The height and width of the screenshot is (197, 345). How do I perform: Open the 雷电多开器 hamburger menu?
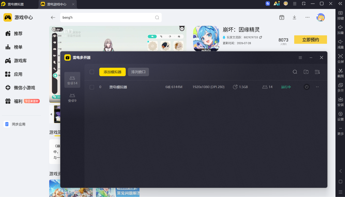[x=300, y=57]
